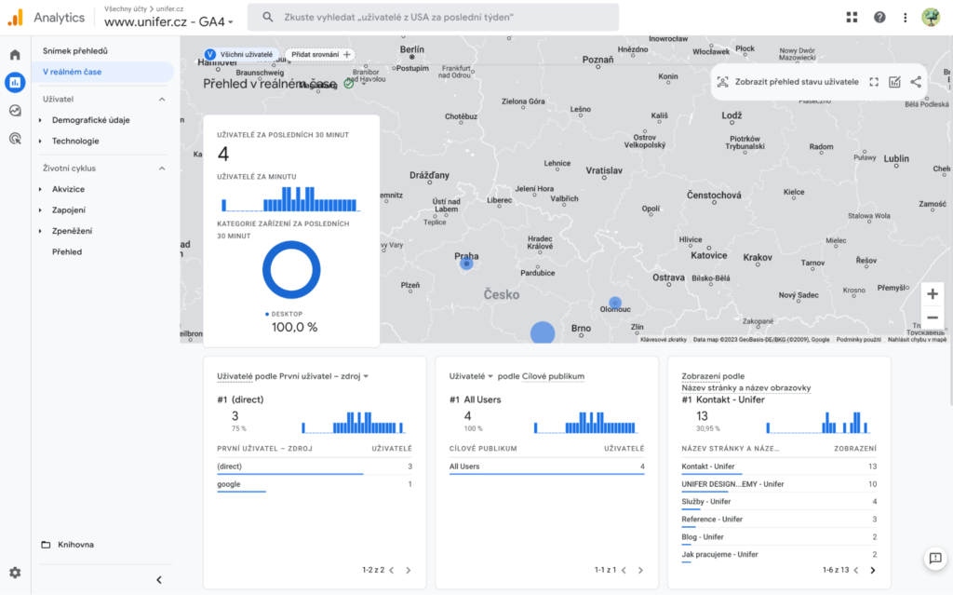
Task: Open Přehled under Životní cyklus
Action: (67, 251)
